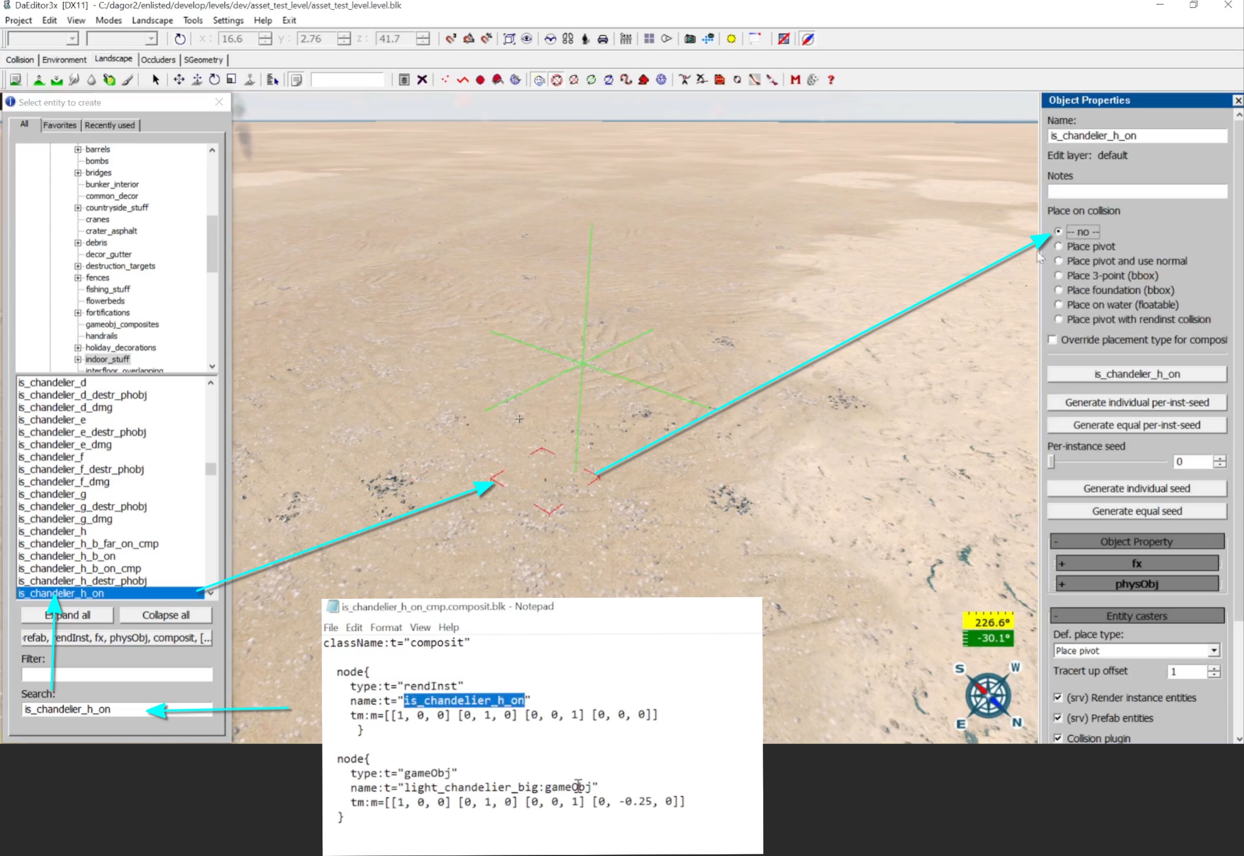Click the red question mark help icon
The height and width of the screenshot is (856, 1244).
(x=831, y=80)
